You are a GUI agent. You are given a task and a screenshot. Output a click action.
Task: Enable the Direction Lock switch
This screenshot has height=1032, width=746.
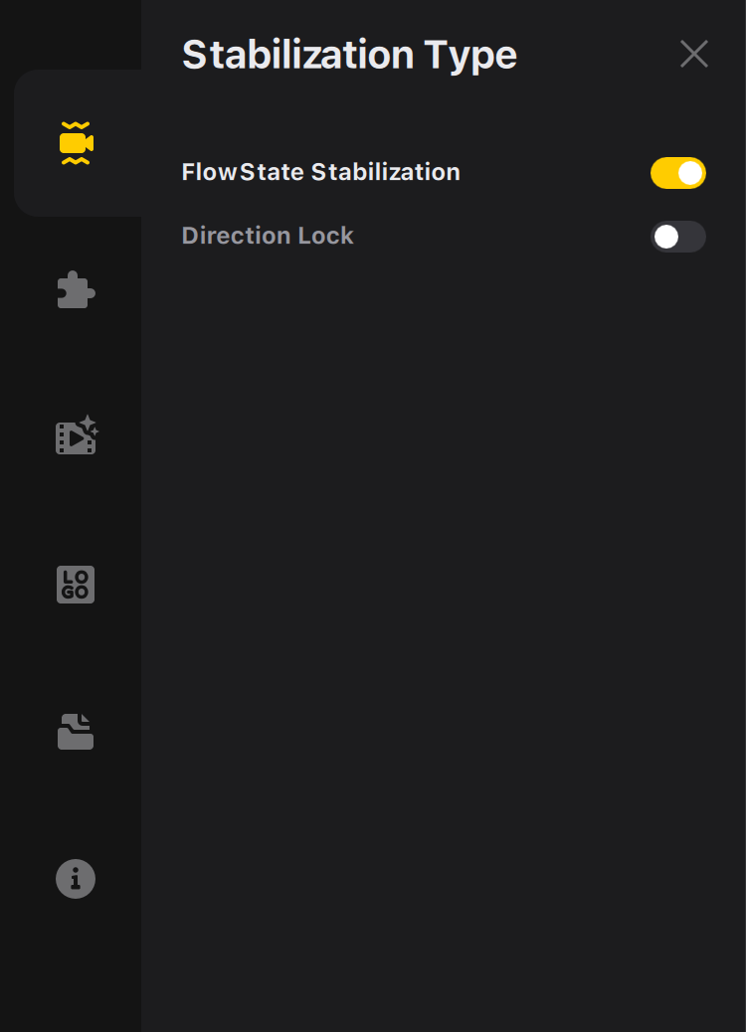tap(678, 237)
